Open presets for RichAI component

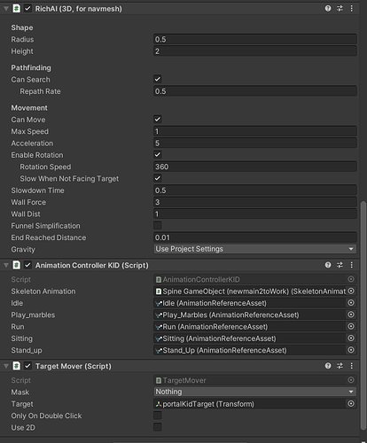(x=340, y=9)
